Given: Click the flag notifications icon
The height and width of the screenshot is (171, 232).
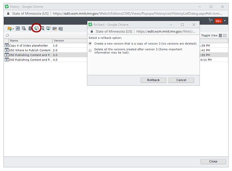Looking at the screenshot, I should pyautogui.click(x=211, y=21).
